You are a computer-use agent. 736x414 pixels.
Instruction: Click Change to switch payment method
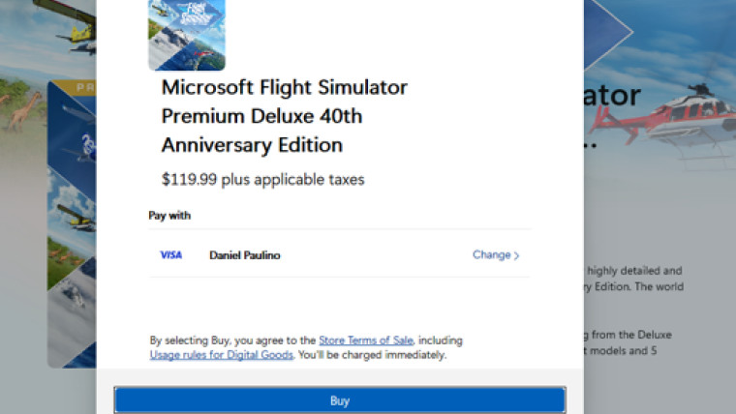coord(491,255)
